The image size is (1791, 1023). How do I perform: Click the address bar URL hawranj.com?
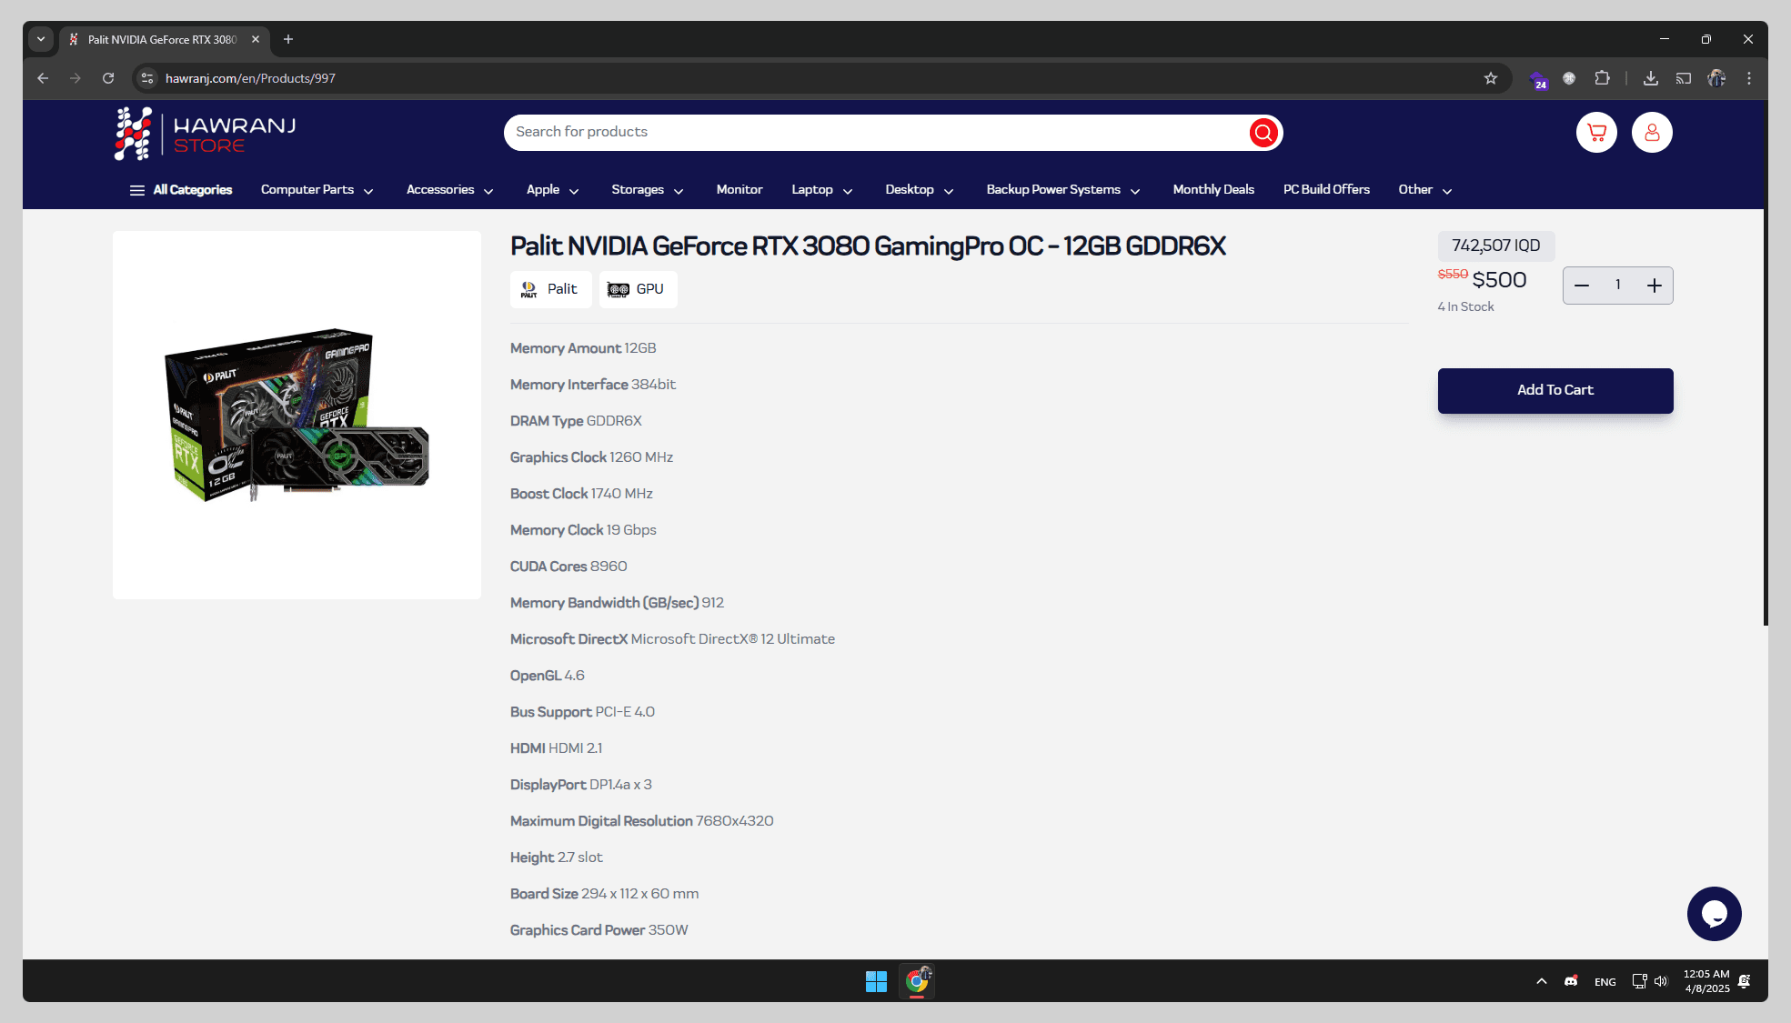[x=250, y=78]
